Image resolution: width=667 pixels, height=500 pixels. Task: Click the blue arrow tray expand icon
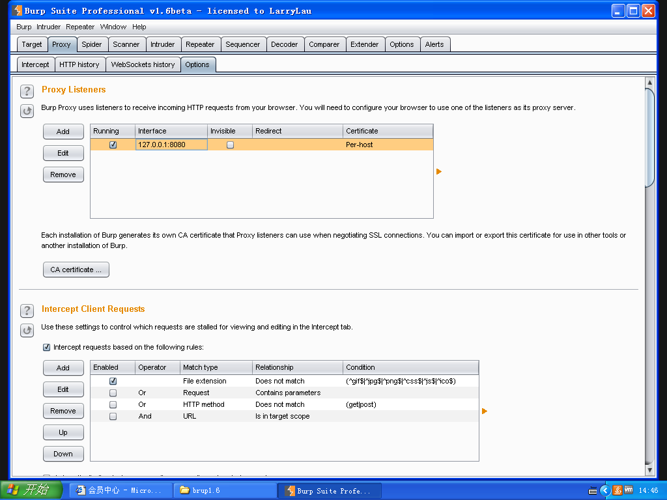tap(605, 491)
